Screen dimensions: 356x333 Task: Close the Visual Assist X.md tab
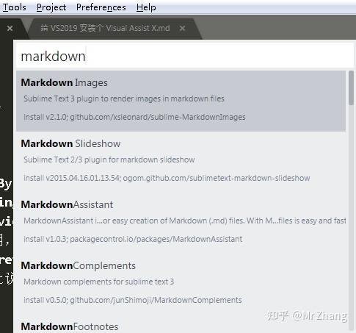tap(182, 29)
